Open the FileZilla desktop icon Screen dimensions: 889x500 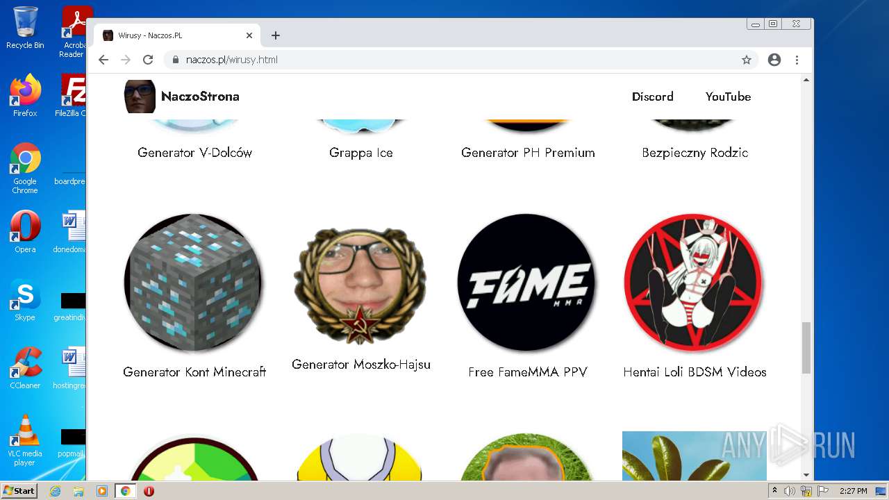point(72,96)
